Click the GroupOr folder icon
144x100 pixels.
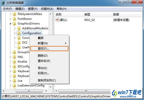[x=15, y=52]
